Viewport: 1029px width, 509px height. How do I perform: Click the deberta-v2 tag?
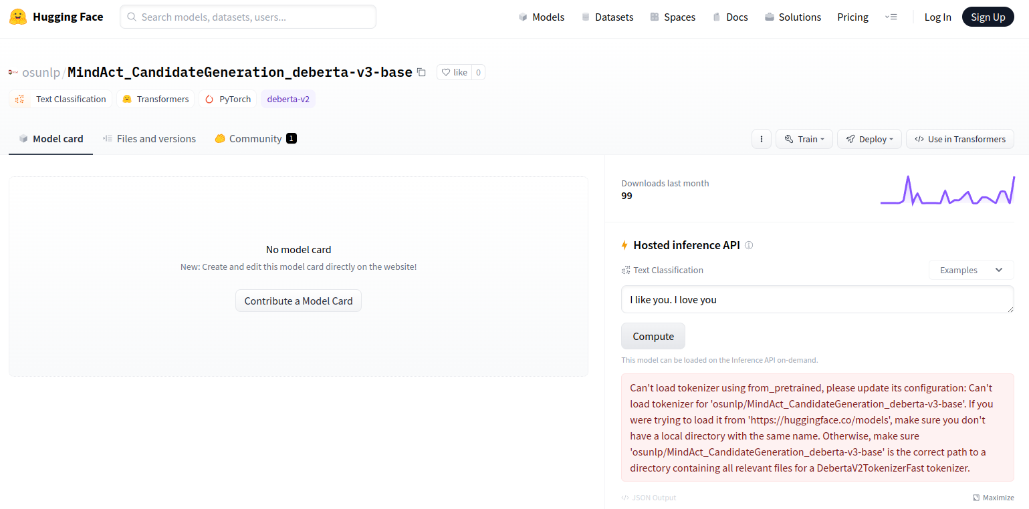point(288,98)
